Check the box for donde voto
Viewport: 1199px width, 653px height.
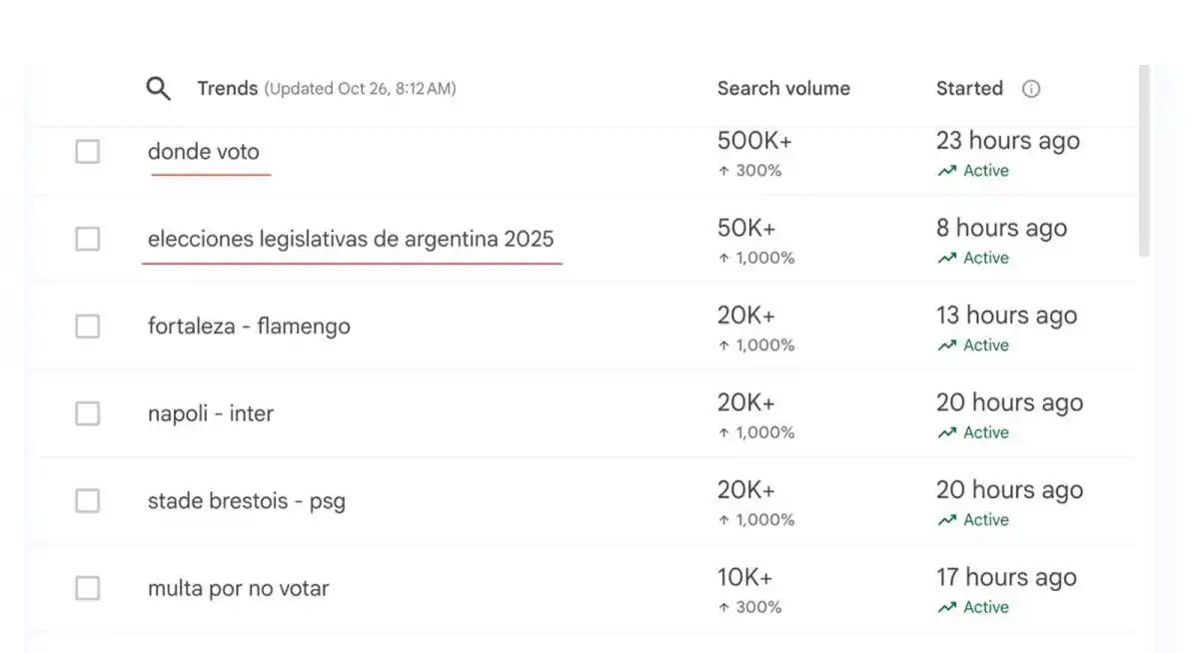(x=88, y=152)
